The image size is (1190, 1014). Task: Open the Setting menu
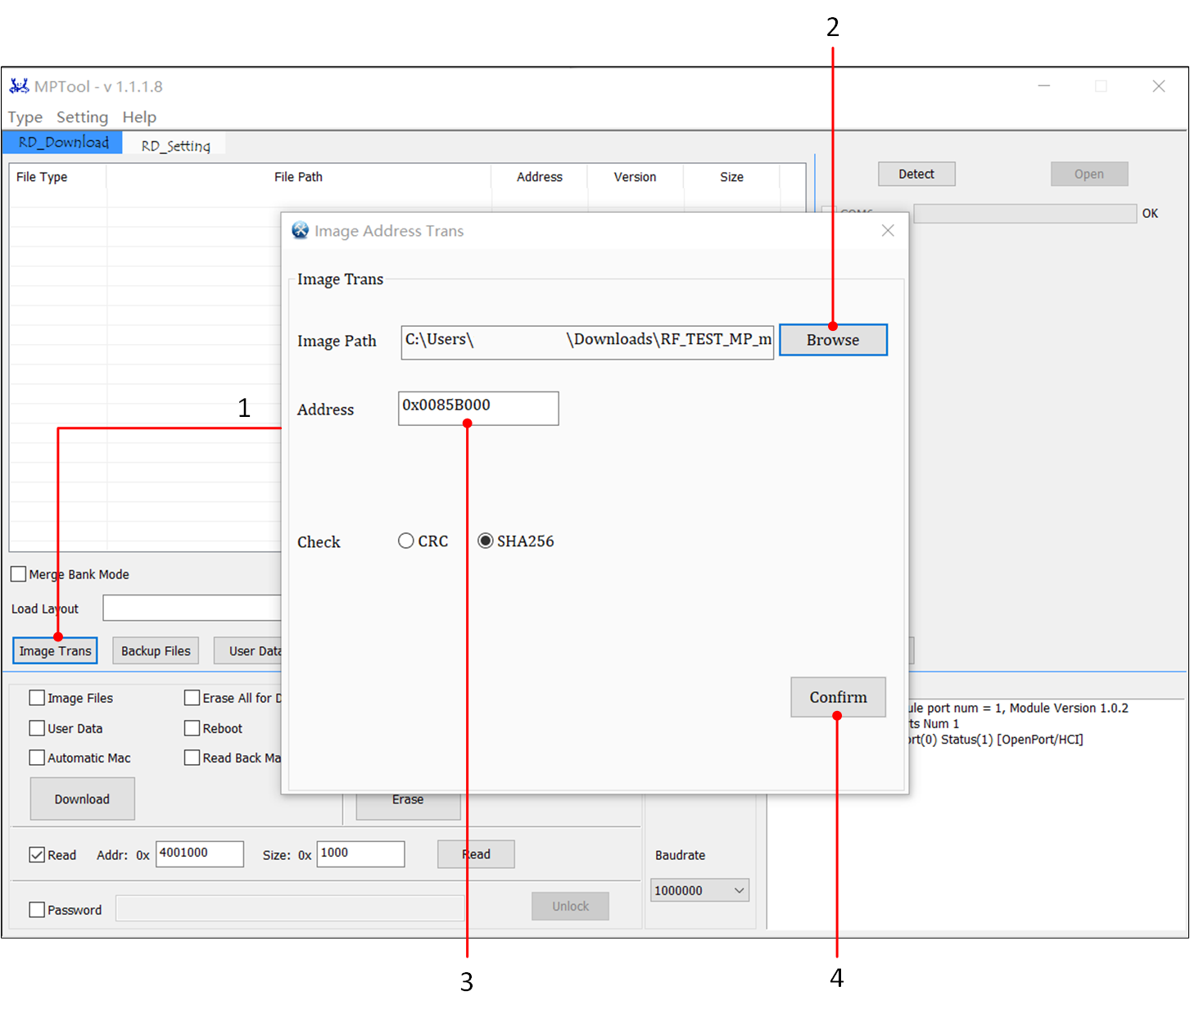(82, 117)
